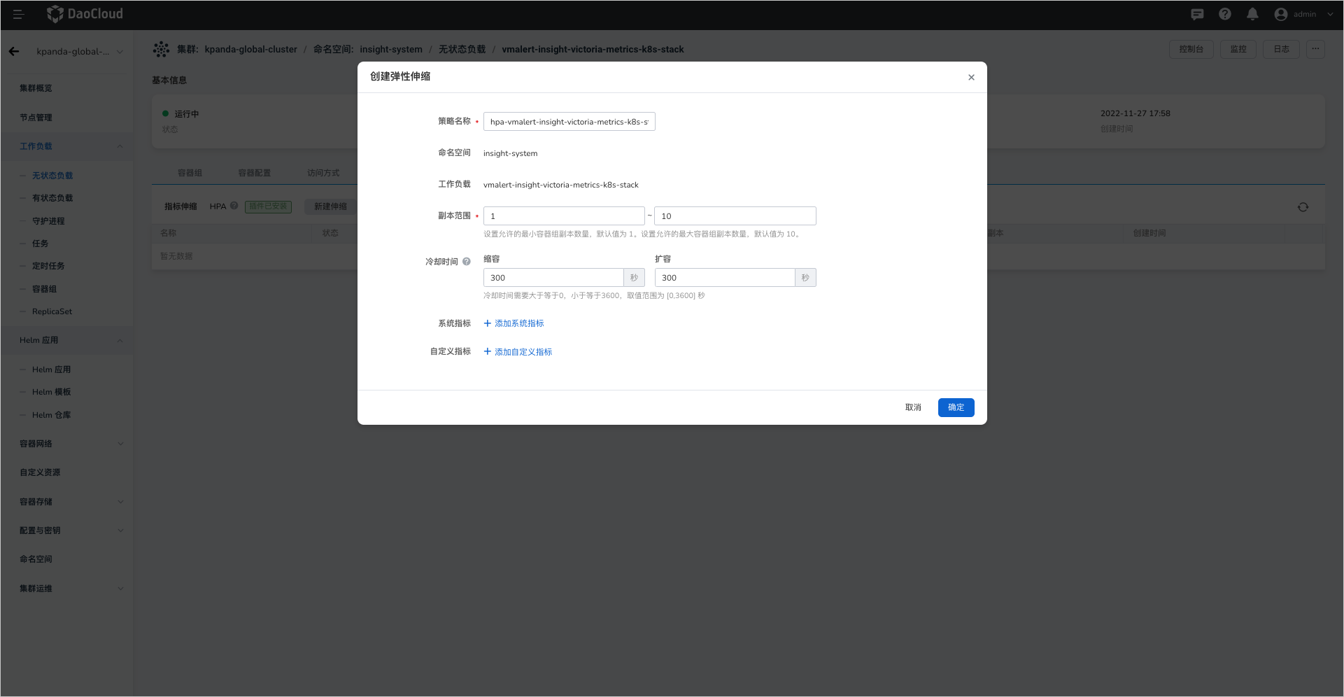Expand the admin user dropdown
Screen dimensions: 1344x697
point(1330,14)
